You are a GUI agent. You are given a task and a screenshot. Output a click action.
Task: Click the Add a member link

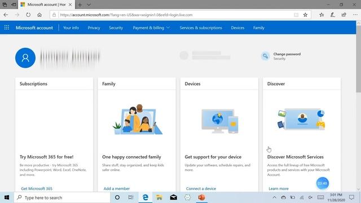117,188
